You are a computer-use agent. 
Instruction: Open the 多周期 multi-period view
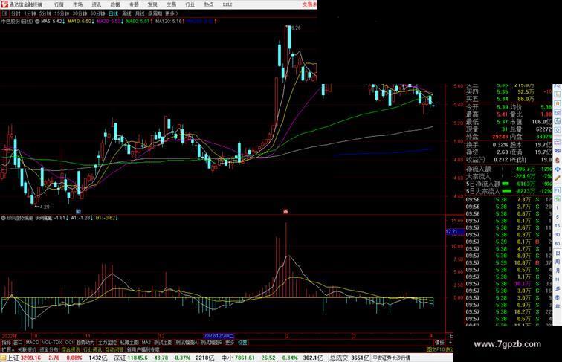(155, 13)
